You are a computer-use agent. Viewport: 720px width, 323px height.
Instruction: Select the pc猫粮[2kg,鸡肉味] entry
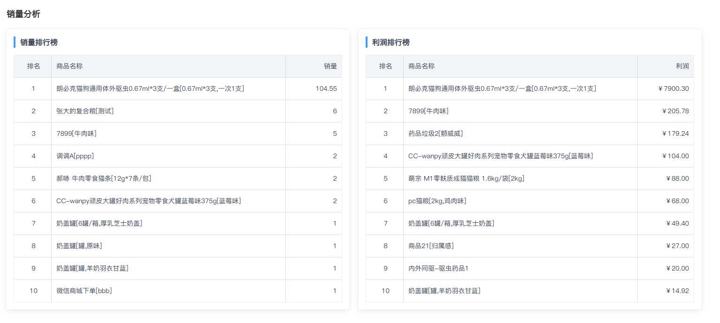tap(437, 201)
